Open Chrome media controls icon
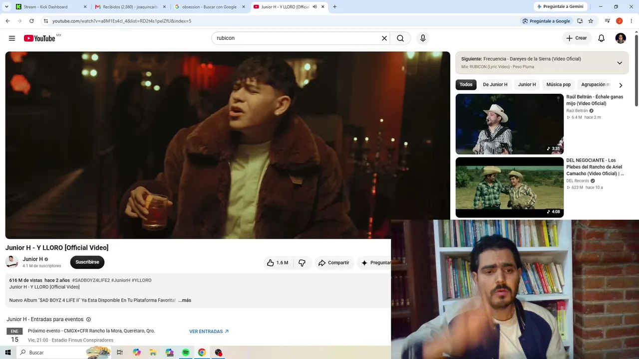 608,21
